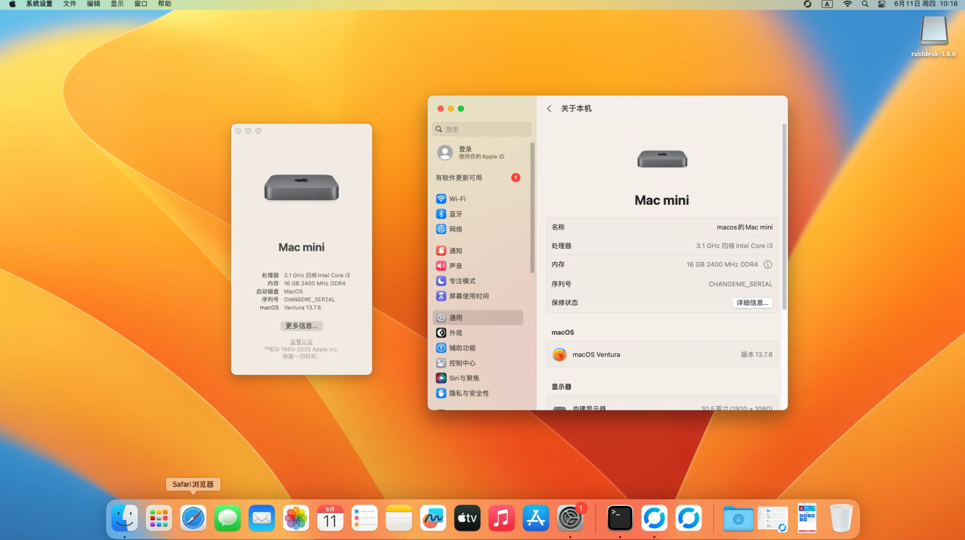Screen dimensions: 965x540
Task: Open Wi-Fi settings in the sidebar
Action: coord(478,199)
